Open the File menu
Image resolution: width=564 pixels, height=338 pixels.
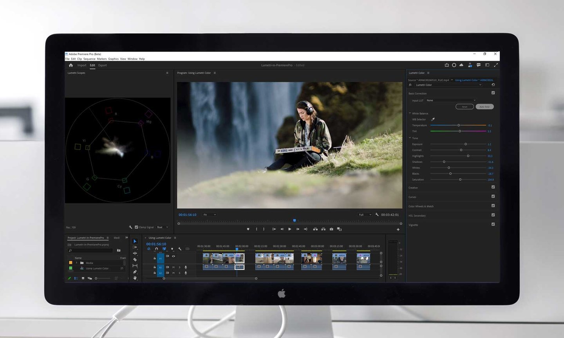(x=67, y=59)
